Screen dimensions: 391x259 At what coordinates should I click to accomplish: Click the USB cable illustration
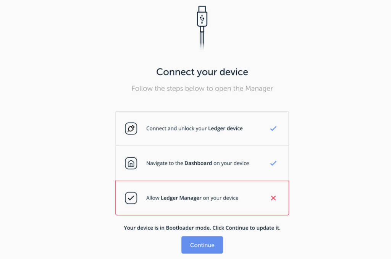[202, 28]
